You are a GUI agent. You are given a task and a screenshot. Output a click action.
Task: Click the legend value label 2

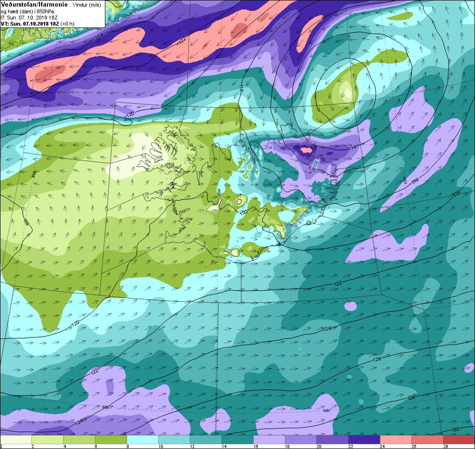(x=32, y=446)
